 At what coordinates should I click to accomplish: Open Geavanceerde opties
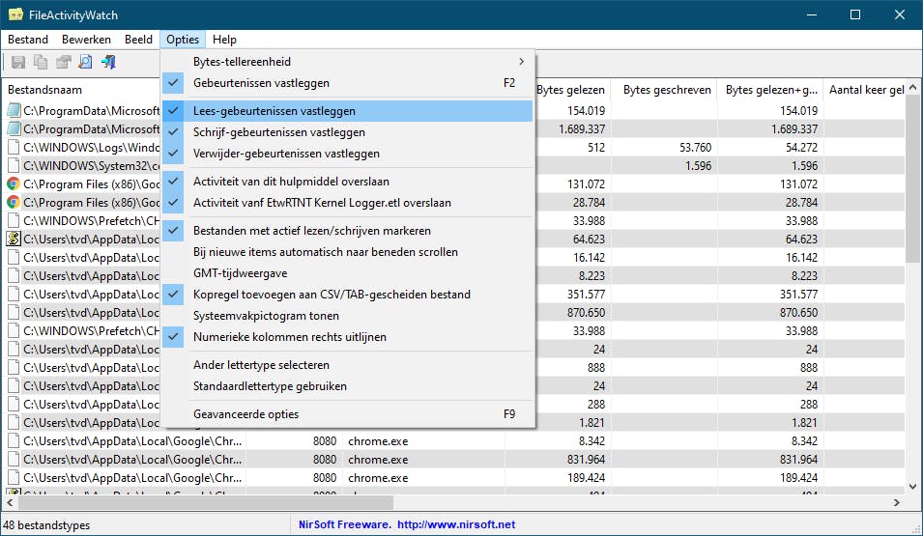point(347,415)
